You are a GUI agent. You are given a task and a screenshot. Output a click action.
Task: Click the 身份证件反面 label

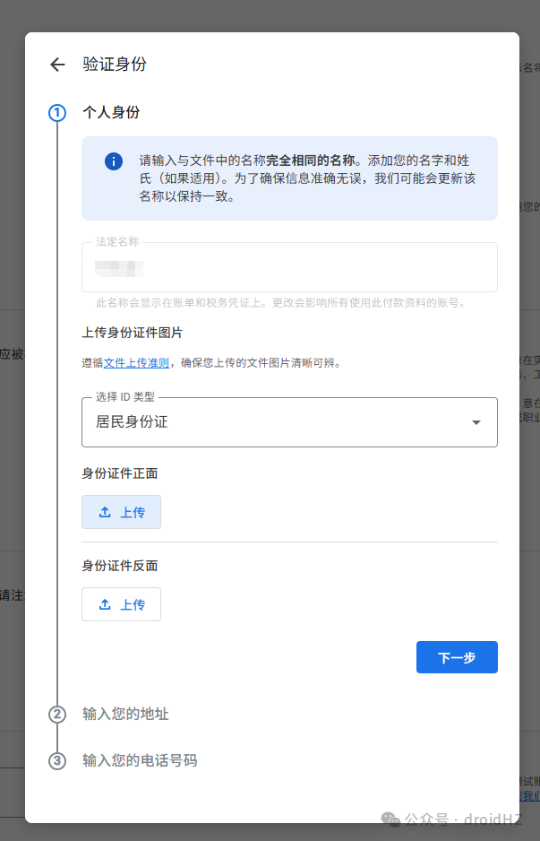point(119,566)
